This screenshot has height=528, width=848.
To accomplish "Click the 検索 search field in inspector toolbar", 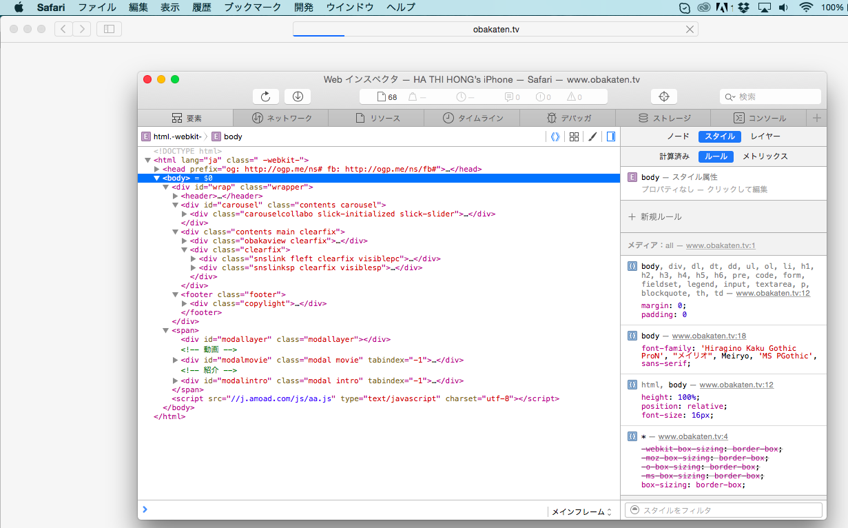I will pos(770,97).
